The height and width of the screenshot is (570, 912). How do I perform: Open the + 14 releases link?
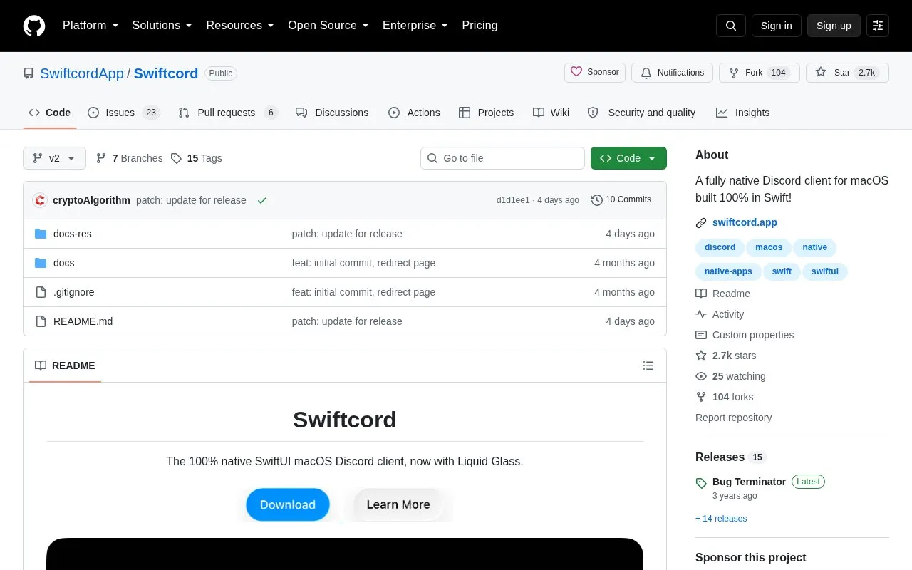click(721, 519)
